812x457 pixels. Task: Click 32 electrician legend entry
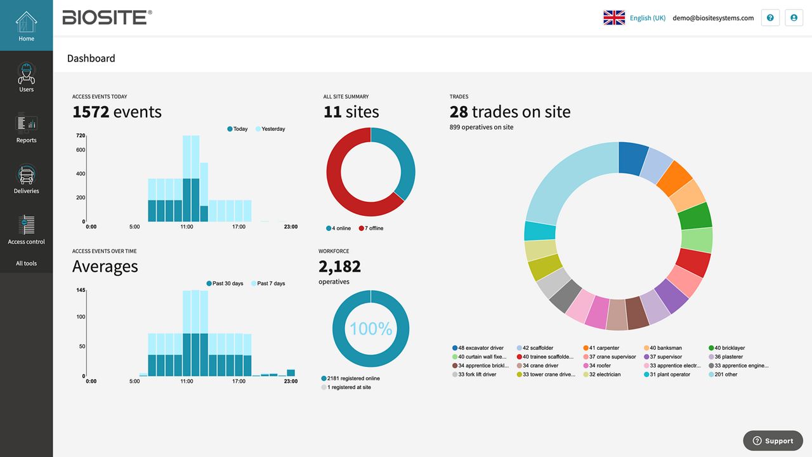[x=602, y=374]
